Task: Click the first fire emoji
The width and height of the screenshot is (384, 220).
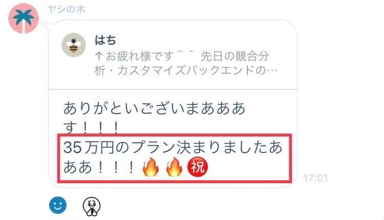Action: pos(151,167)
